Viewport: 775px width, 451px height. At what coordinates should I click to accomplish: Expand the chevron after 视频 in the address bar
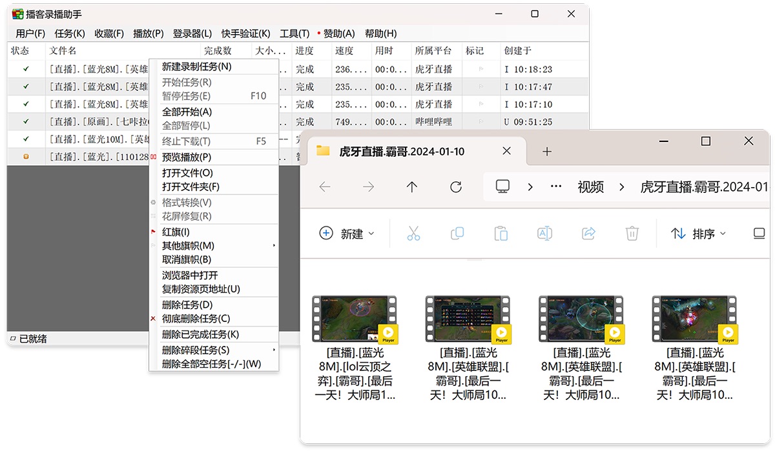click(622, 187)
